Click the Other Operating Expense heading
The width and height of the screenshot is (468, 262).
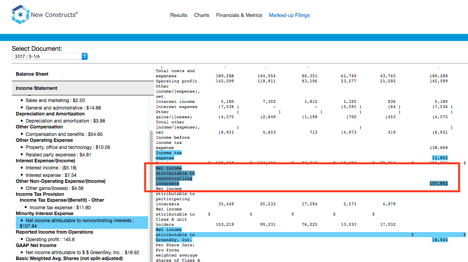click(45, 140)
